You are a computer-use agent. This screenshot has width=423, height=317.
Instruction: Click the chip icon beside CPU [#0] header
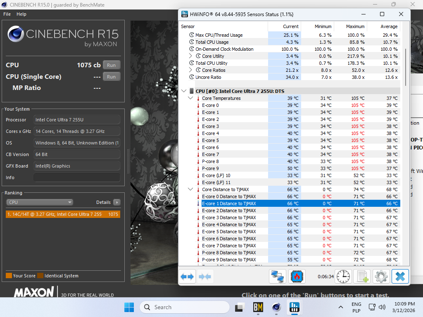click(x=192, y=91)
